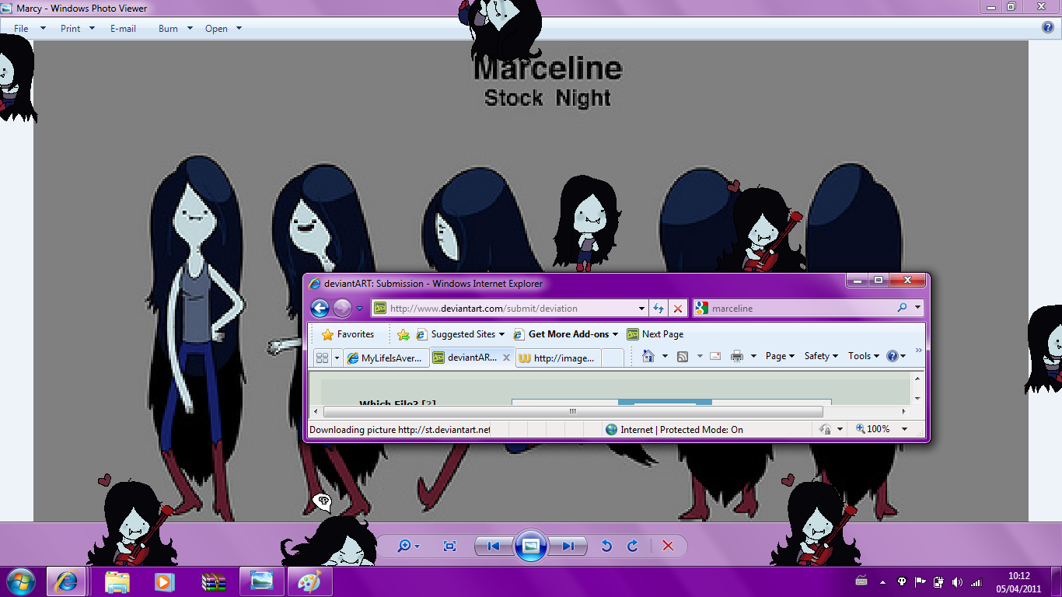Add to Favorites Bar star icon
1062x597 pixels.
(x=403, y=334)
